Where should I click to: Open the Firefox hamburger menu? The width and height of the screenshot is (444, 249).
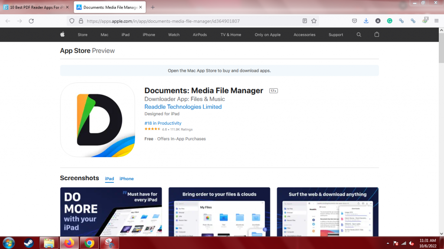tap(436, 21)
